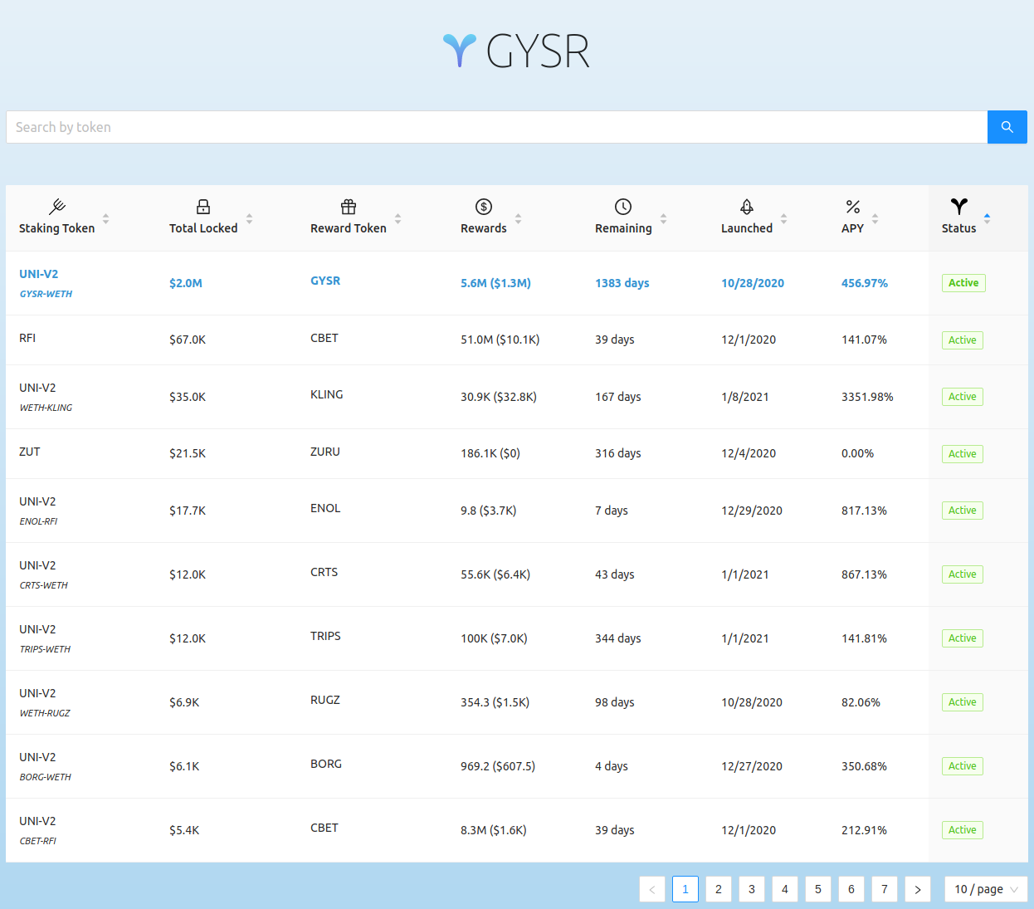Sort by Staking Token arrows
The width and height of the screenshot is (1034, 909).
pyautogui.click(x=105, y=218)
